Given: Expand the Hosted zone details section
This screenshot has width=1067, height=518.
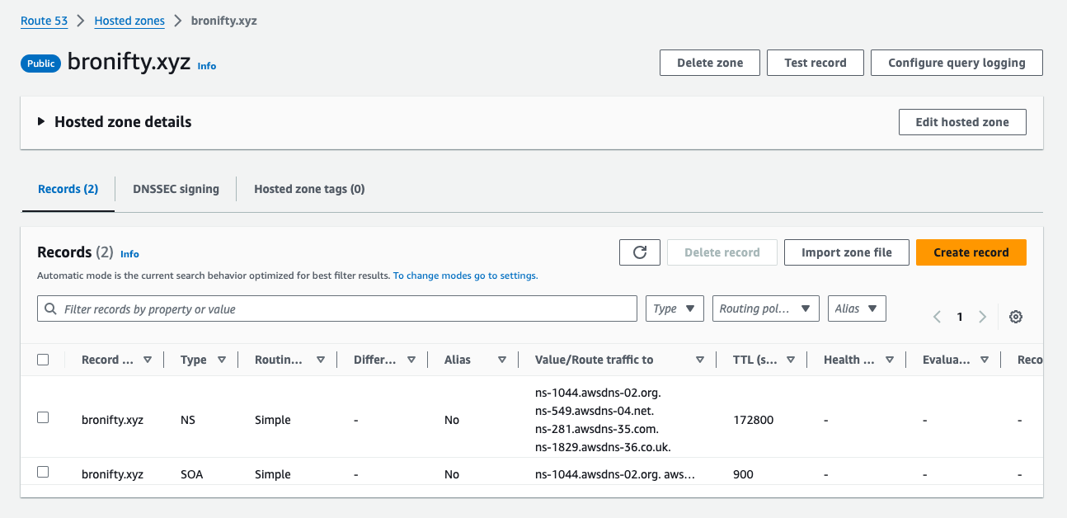Looking at the screenshot, I should click(41, 122).
